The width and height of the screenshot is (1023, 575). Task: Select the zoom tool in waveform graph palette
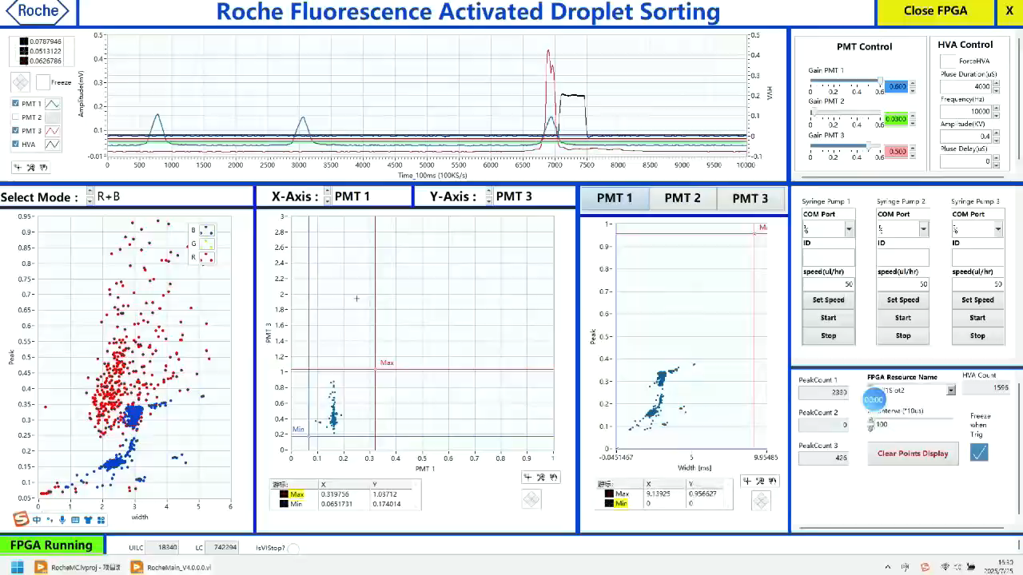pyautogui.click(x=30, y=168)
